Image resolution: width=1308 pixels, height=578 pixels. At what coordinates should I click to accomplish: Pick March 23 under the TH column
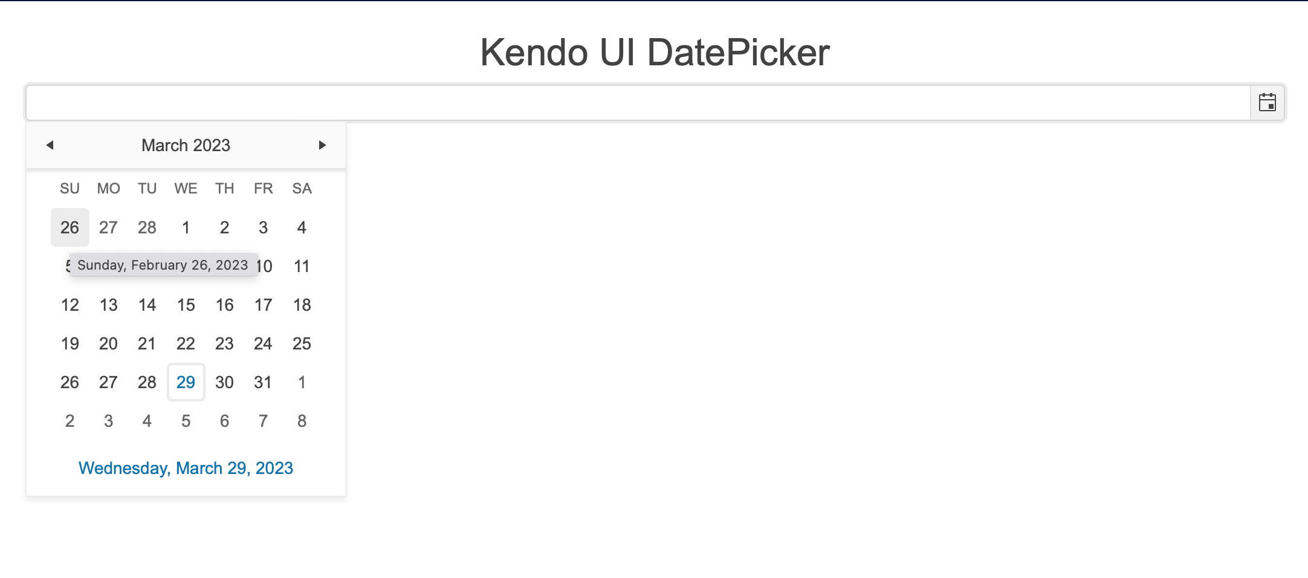tap(225, 343)
